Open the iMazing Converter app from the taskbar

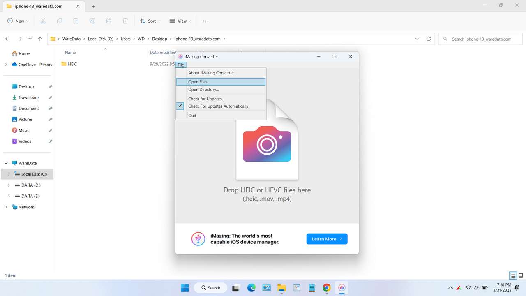pos(341,288)
